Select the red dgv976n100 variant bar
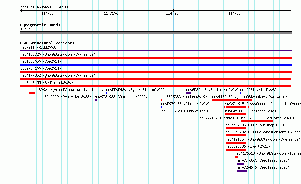The height and width of the screenshot is (184, 301). pyautogui.click(x=156, y=72)
